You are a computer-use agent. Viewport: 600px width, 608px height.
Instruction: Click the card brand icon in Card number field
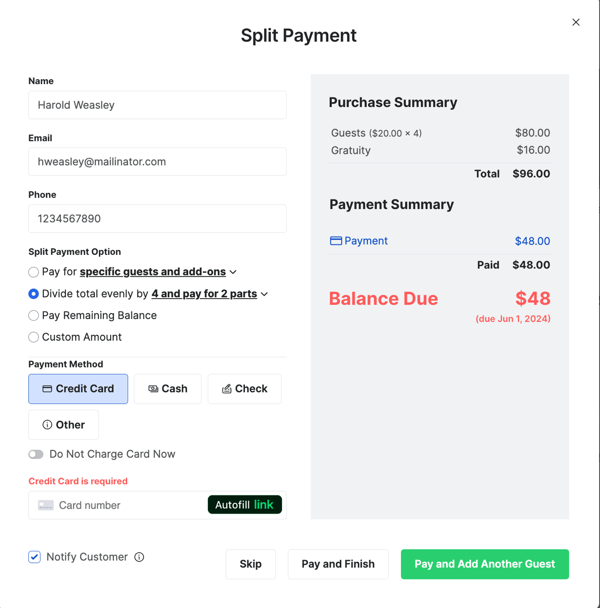coord(46,505)
